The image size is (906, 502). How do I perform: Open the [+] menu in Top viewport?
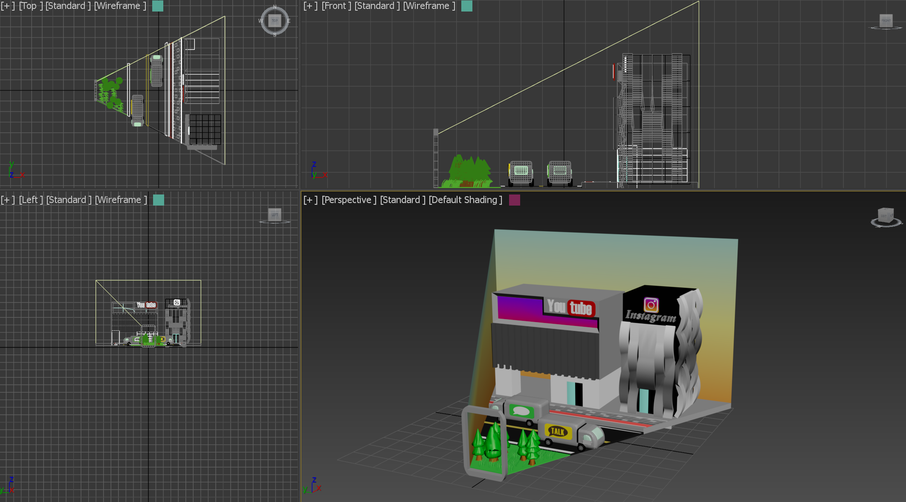[8, 6]
